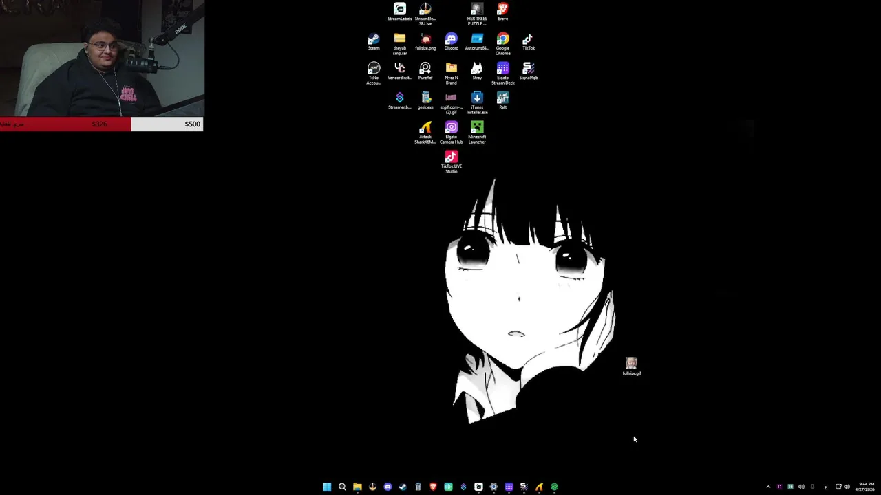Select the Autoruns64 desktop icon
881x495 pixels.
point(477,41)
